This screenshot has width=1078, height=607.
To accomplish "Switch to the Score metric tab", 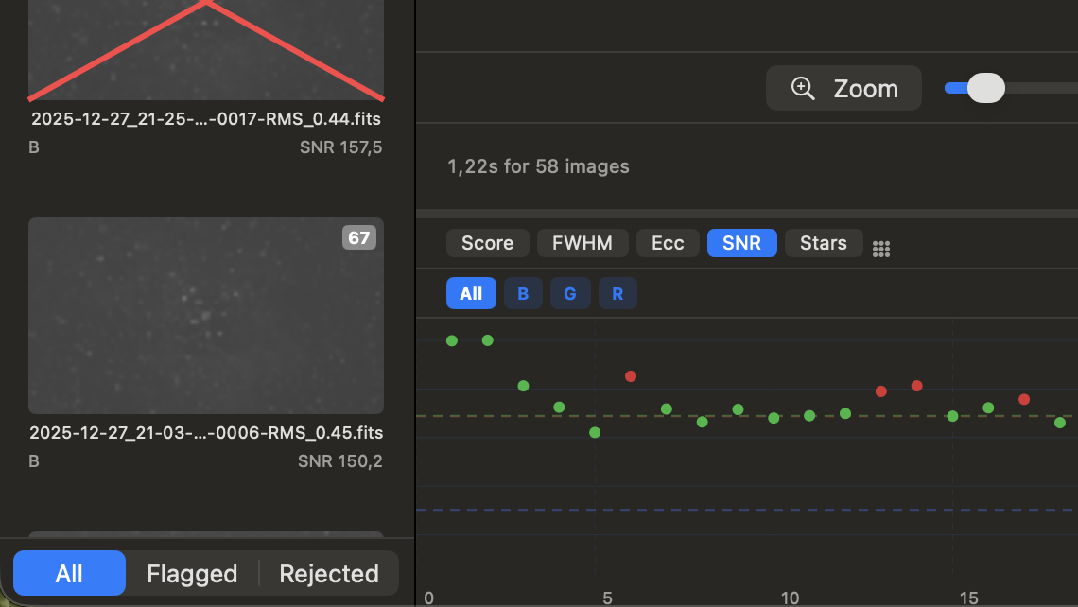I will 487,243.
